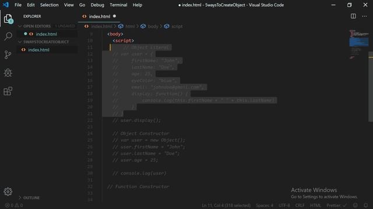The height and width of the screenshot is (209, 373).
Task: Click the minimap code overview
Action: (359, 44)
